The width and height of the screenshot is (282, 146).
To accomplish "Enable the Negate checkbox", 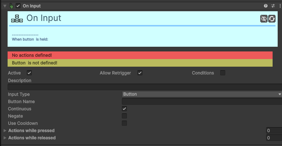I will pos(124,116).
